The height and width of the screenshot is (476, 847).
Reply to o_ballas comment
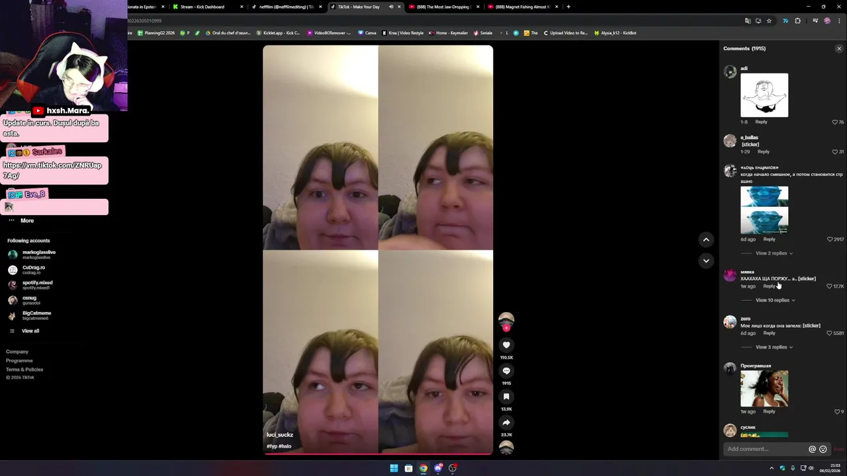coord(764,152)
